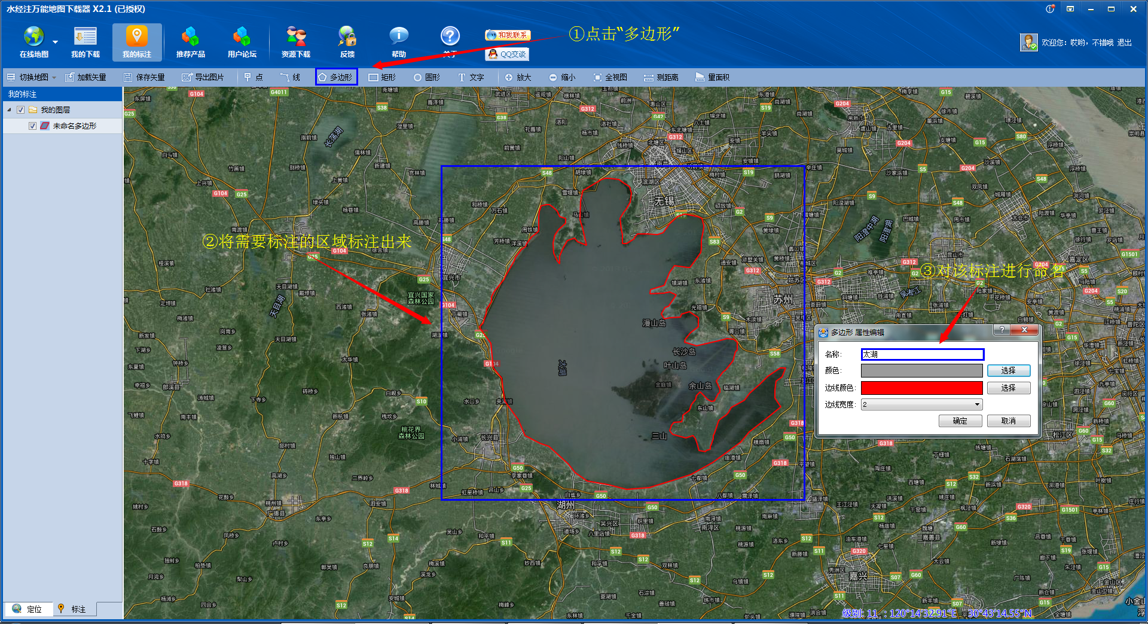Collapse the 我的图层 tree node

click(x=9, y=110)
